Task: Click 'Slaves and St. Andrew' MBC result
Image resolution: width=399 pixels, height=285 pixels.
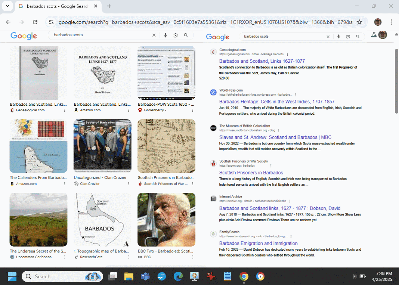Action: [x=275, y=137]
